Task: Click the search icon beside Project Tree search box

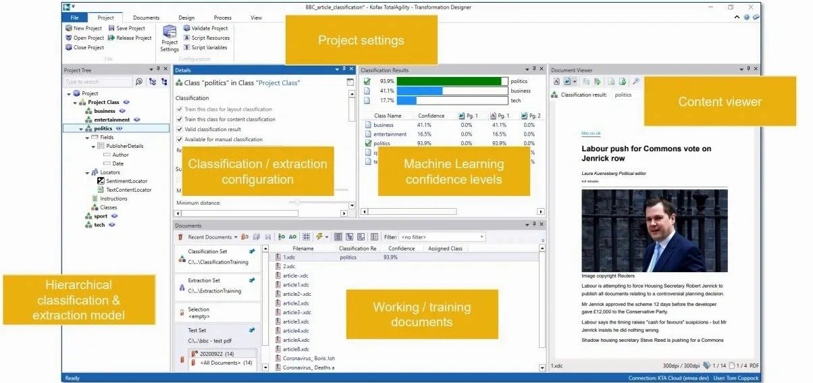Action: (139, 82)
